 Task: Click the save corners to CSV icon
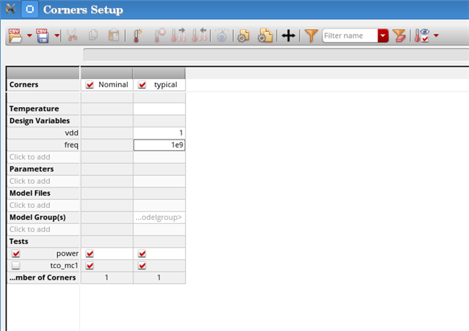coord(43,35)
